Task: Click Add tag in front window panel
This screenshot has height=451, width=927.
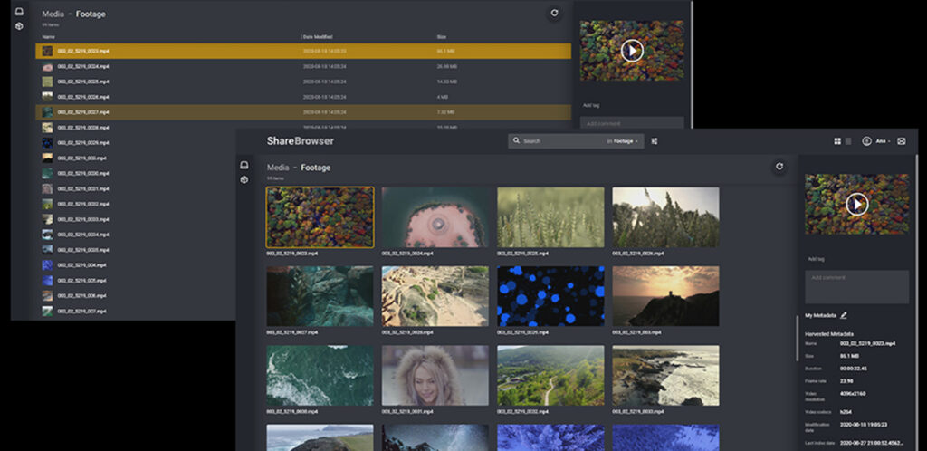Action: [816, 259]
